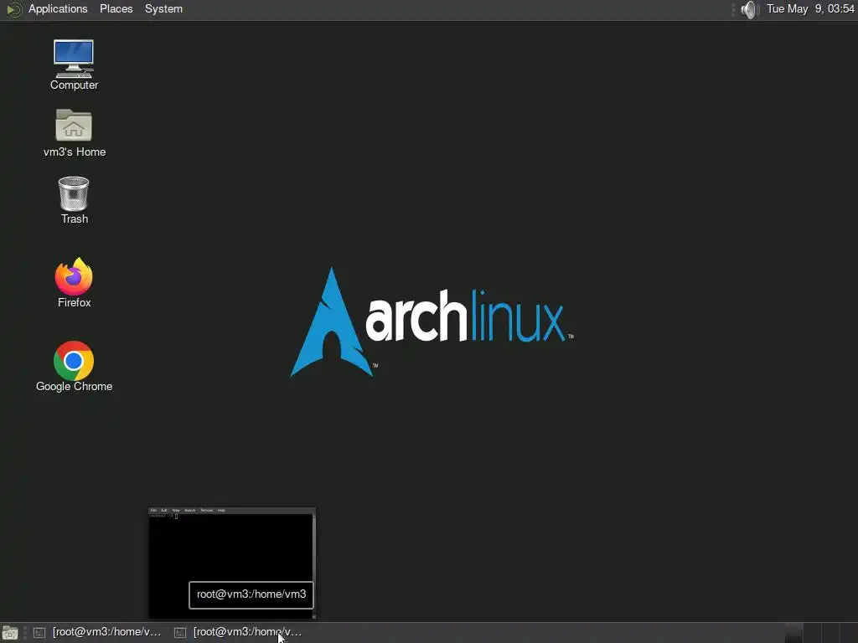Screen dimensions: 858x643
Task: Switch to the last workspace in the switcher
Action: click(x=848, y=633)
